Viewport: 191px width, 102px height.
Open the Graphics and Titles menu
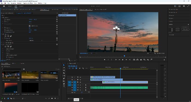point(28,3)
